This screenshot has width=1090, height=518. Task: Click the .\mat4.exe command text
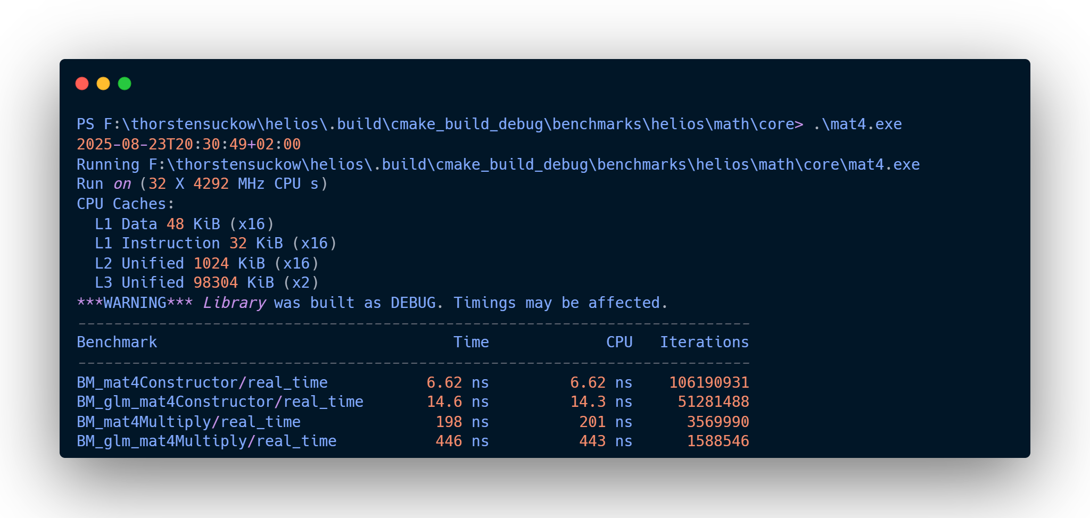857,124
